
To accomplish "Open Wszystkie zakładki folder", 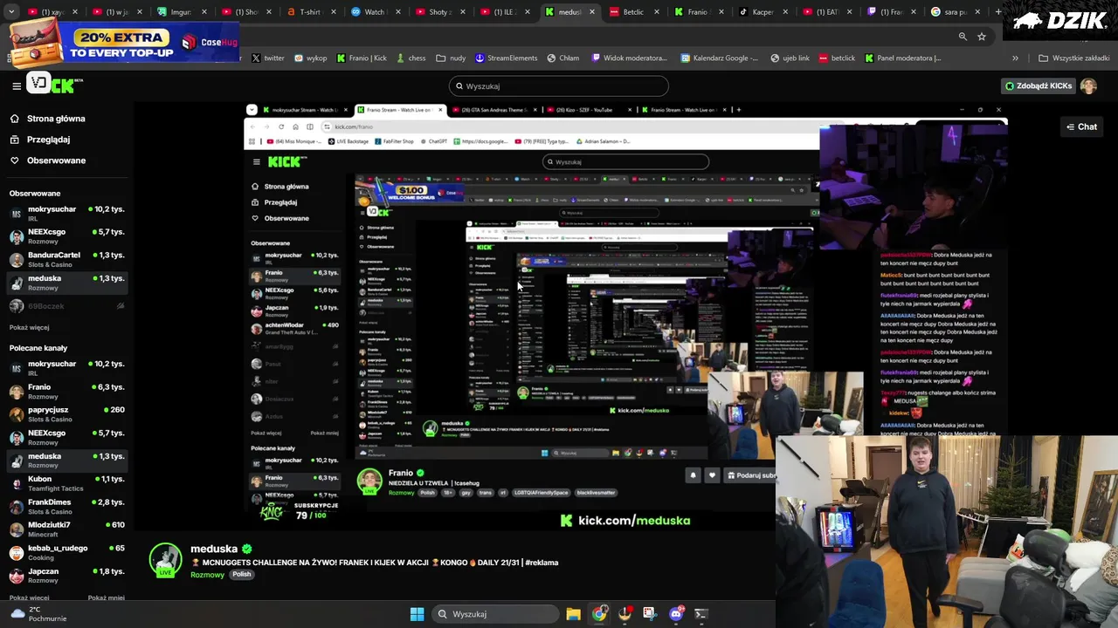I will 1074,58.
